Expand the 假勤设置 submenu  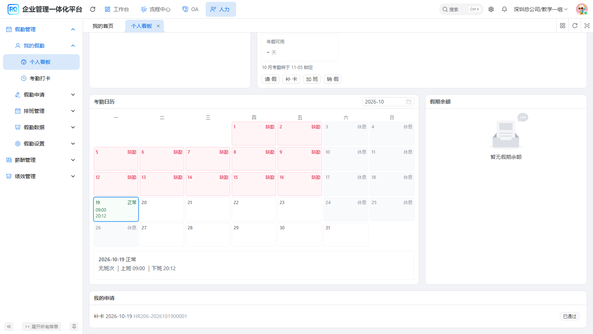[41, 144]
